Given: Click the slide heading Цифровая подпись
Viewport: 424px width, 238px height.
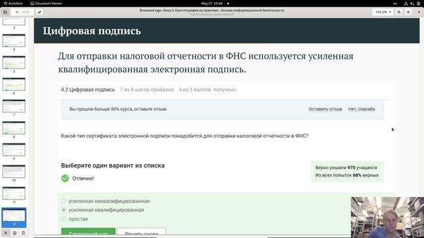Looking at the screenshot, I should (91, 31).
